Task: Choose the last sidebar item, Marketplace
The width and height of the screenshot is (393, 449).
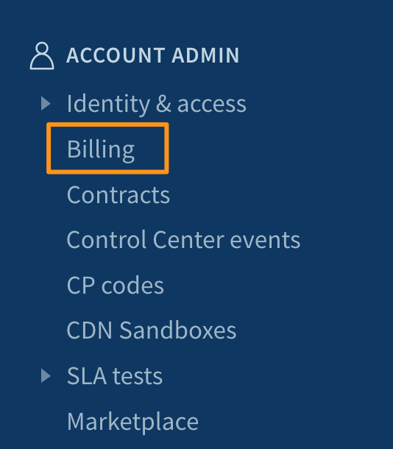Action: (x=132, y=422)
